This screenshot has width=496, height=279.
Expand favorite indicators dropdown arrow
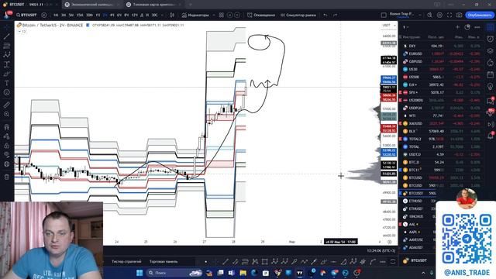click(214, 15)
